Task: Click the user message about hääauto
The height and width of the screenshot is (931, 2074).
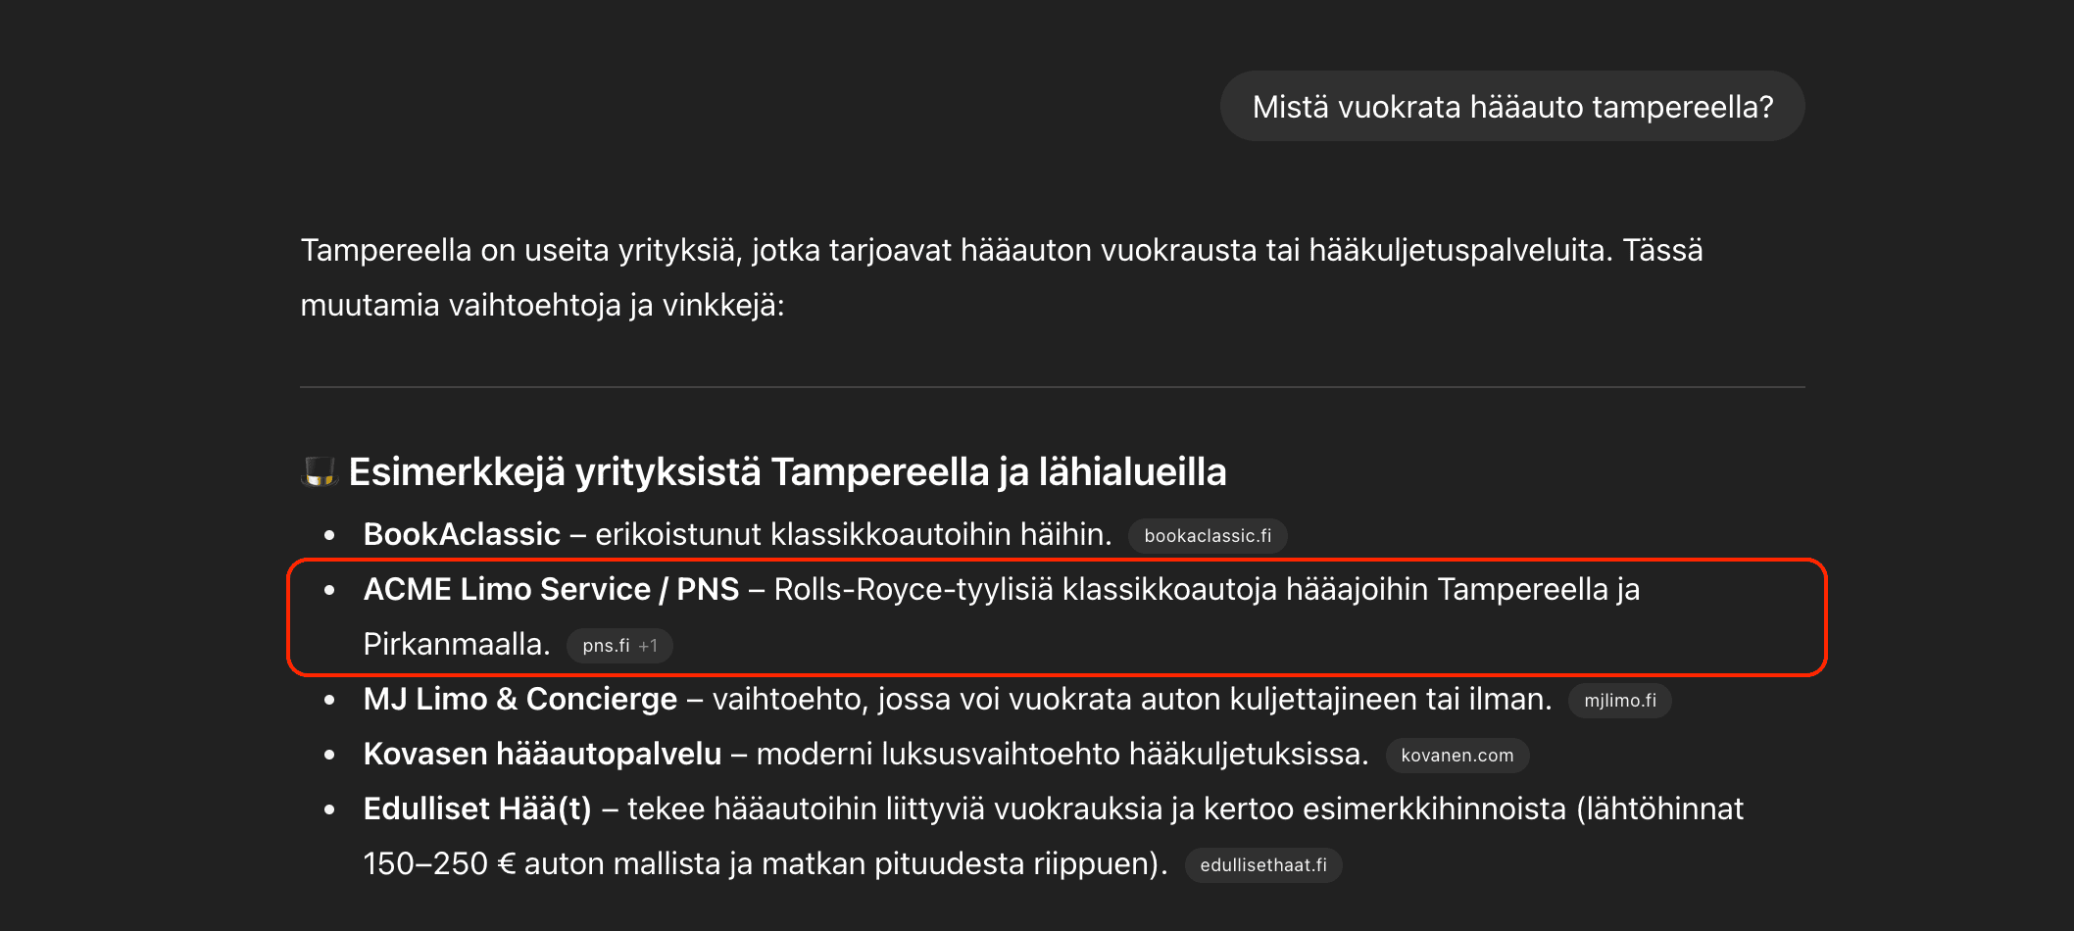Action: coord(1511,106)
